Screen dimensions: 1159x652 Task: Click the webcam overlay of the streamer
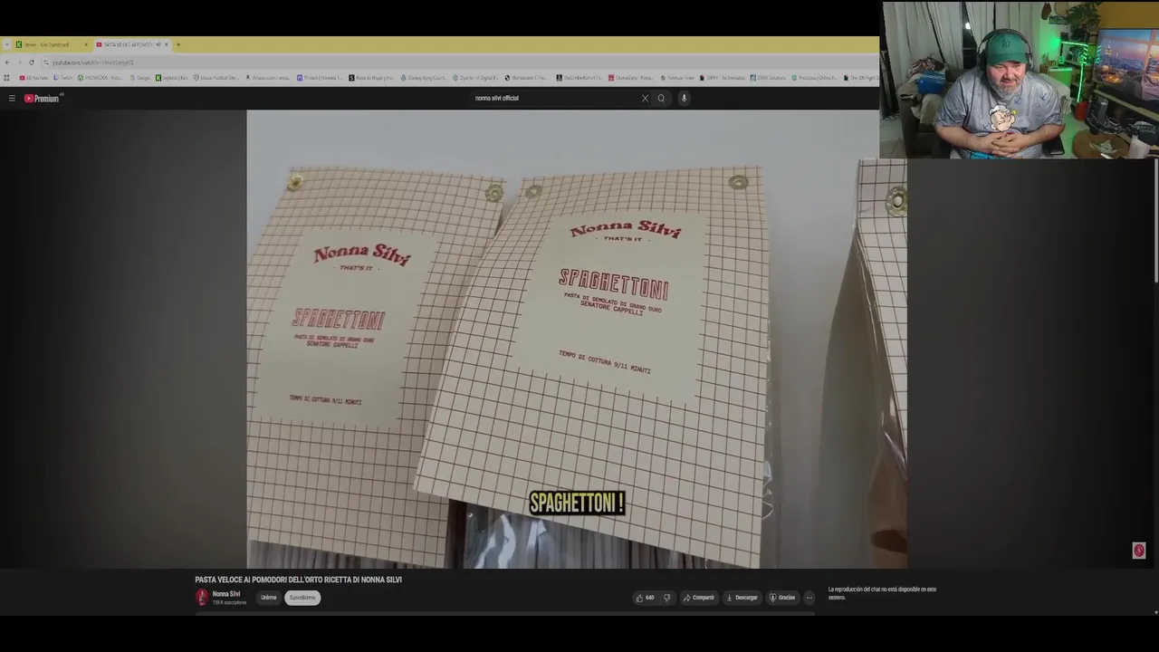[x=1020, y=80]
